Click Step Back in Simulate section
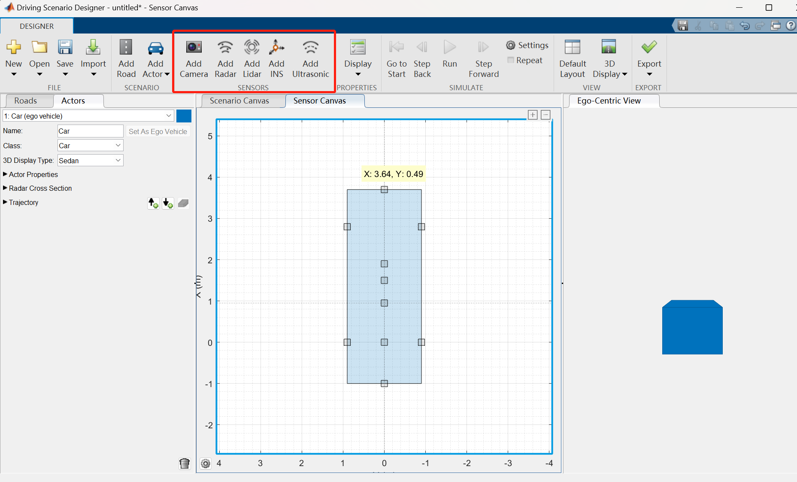This screenshot has width=797, height=482. point(422,58)
